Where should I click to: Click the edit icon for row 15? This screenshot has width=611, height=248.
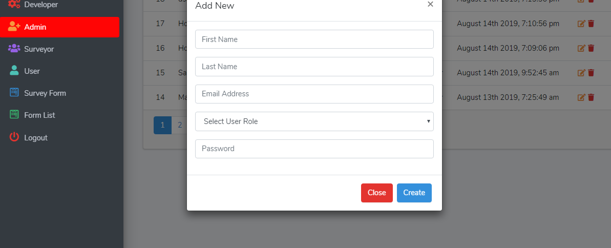click(x=581, y=73)
